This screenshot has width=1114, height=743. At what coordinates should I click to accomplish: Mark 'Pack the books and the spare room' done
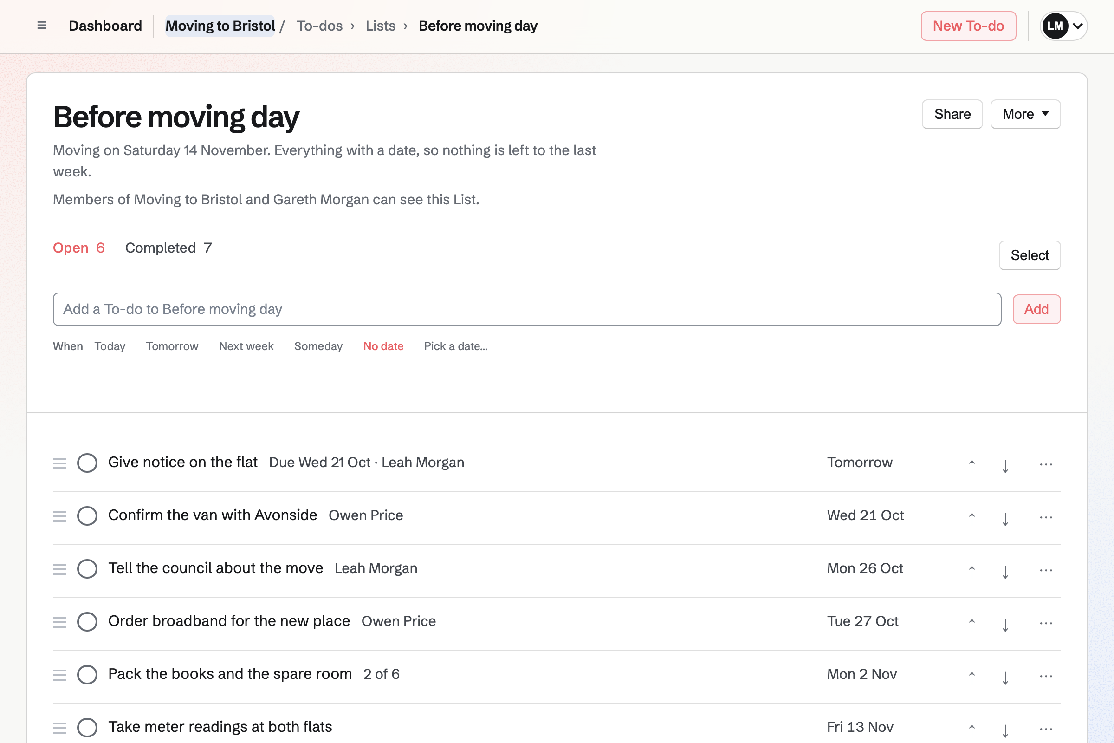(x=87, y=675)
